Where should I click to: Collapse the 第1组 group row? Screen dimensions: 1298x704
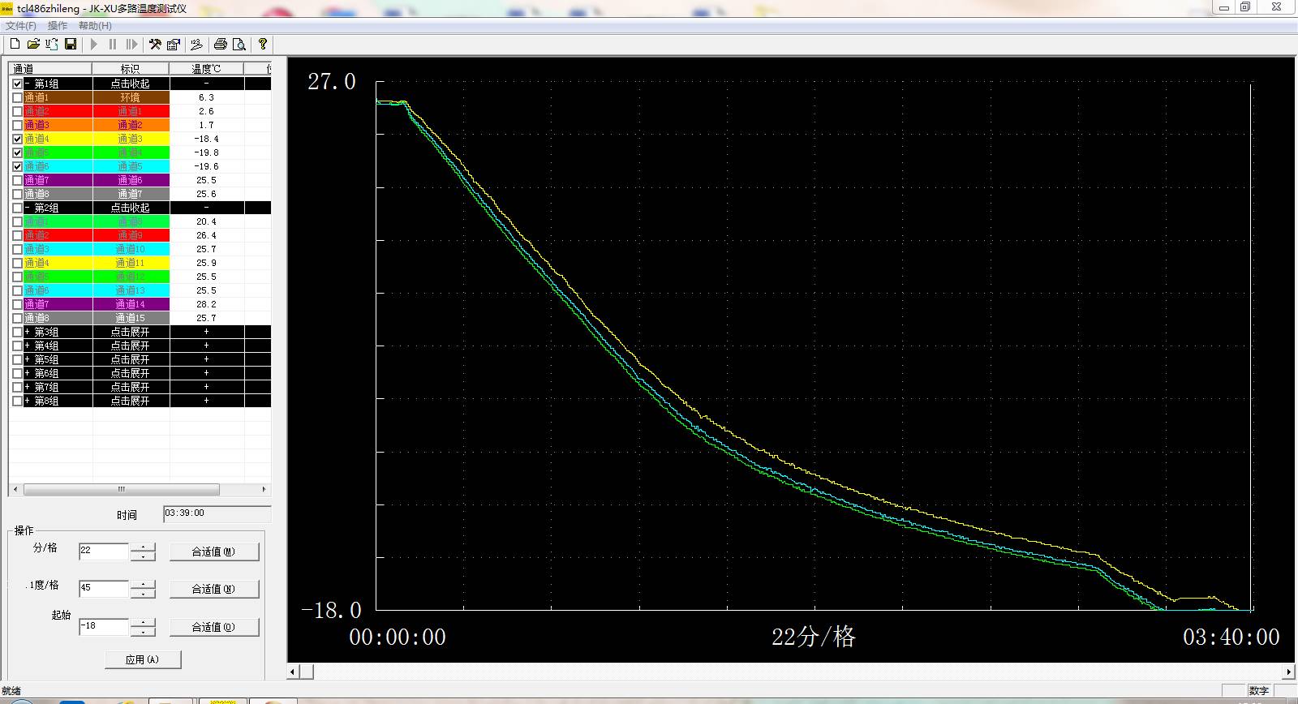tap(130, 84)
